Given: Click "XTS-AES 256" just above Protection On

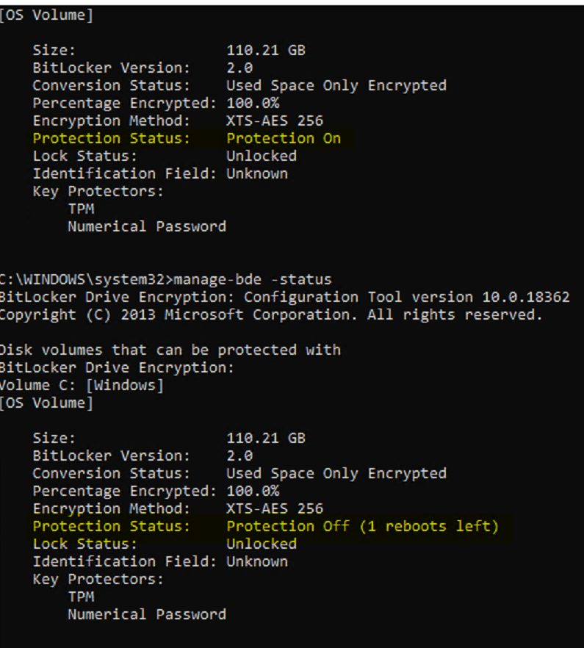Looking at the screenshot, I should 275,120.
